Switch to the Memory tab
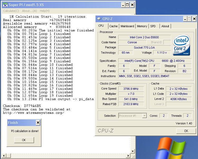198x159 pixels. coord(142,26)
